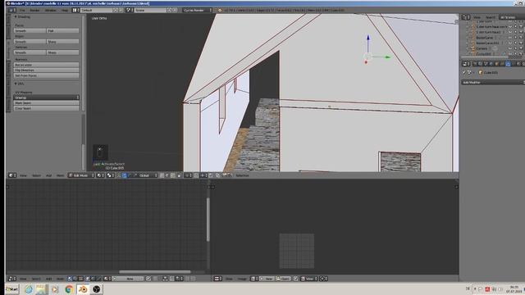Open the viewport shading selector
The height and width of the screenshot is (295, 525).
tap(100, 175)
